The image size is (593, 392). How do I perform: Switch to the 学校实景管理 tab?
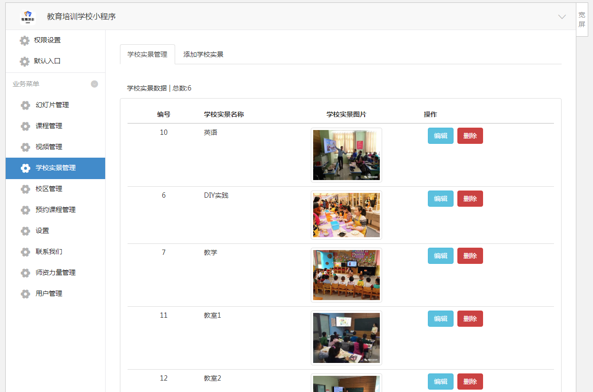coord(148,54)
